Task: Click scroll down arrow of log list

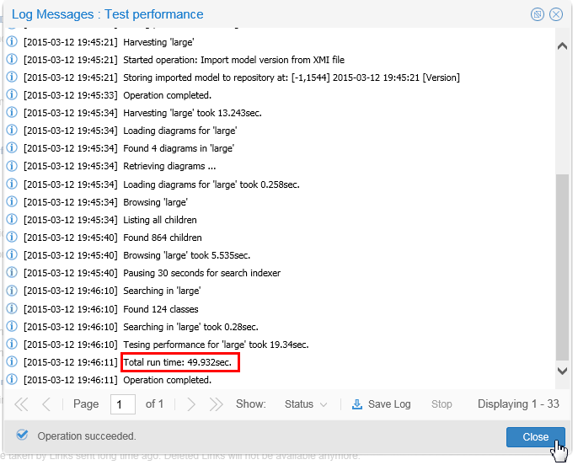Action: (562, 371)
